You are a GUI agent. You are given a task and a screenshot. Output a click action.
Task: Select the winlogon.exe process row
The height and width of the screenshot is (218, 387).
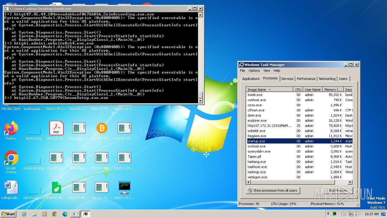coord(299,177)
